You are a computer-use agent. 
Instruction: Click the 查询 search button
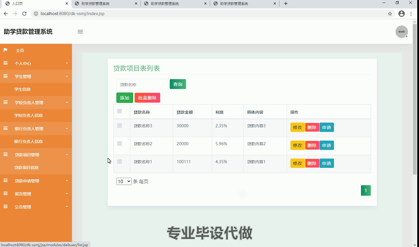pyautogui.click(x=178, y=84)
